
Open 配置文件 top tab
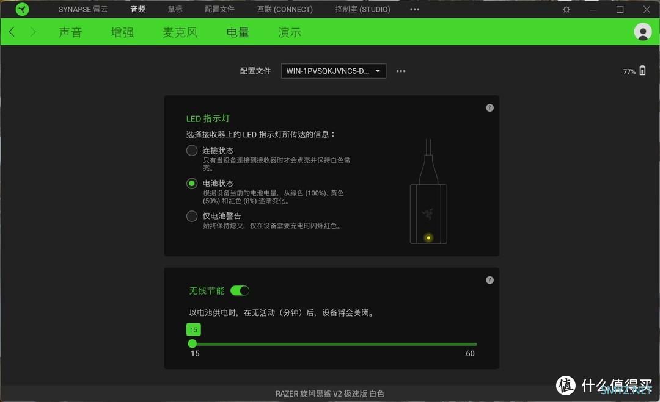220,9
